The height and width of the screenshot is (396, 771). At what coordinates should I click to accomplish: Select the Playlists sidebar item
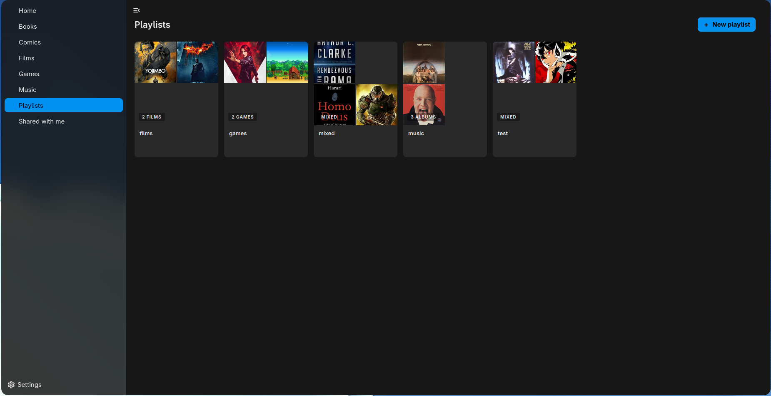point(64,105)
